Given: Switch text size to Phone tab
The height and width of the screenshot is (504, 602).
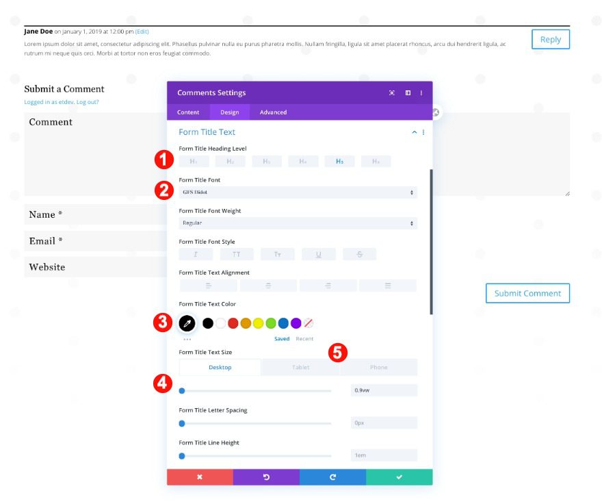Looking at the screenshot, I should (378, 368).
